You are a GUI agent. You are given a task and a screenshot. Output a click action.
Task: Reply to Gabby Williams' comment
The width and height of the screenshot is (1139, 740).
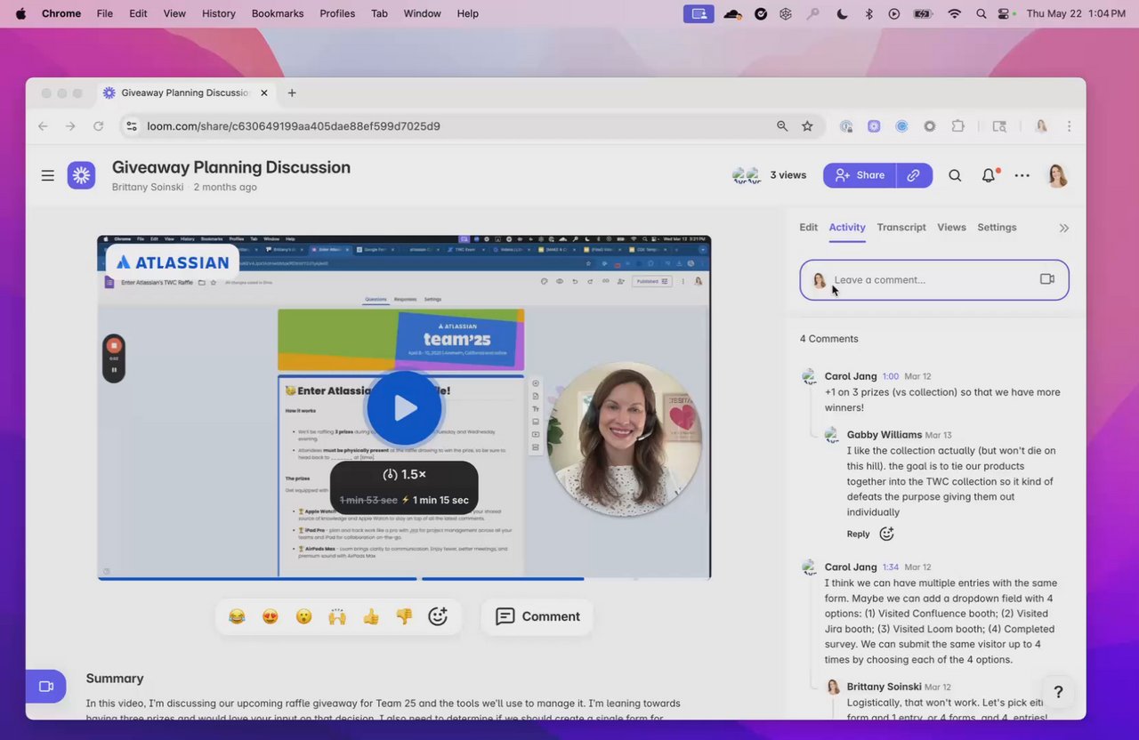coord(859,534)
